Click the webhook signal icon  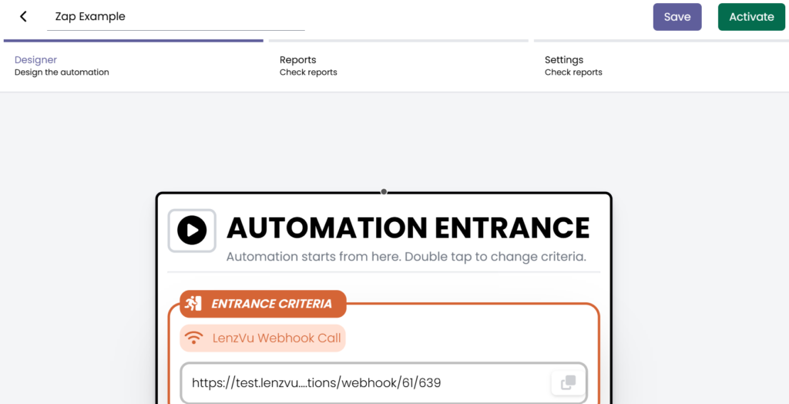coord(195,338)
